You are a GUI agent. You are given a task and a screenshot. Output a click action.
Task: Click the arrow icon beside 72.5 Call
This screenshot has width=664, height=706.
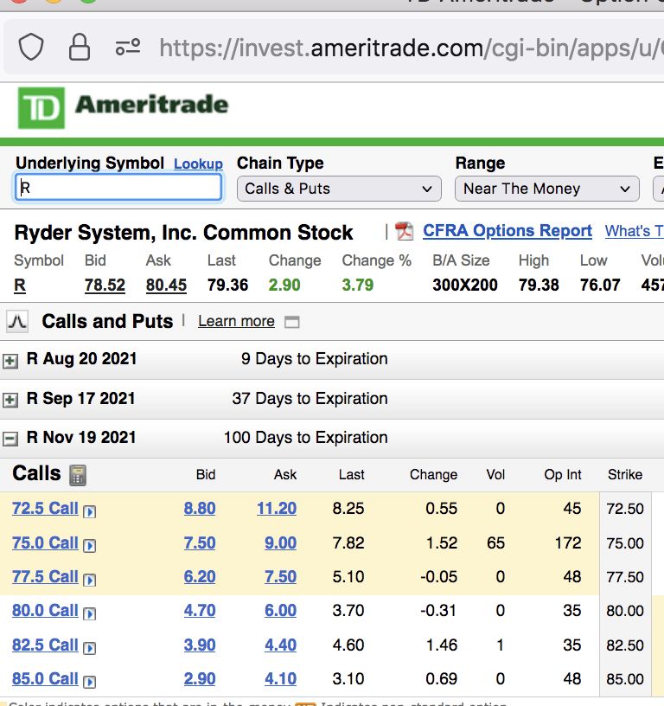[x=90, y=511]
